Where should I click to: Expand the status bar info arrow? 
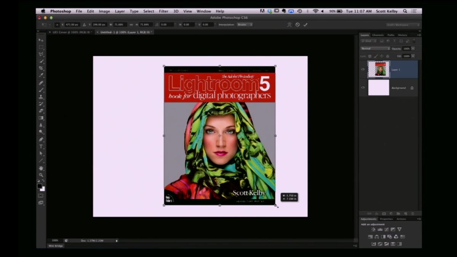[117, 240]
